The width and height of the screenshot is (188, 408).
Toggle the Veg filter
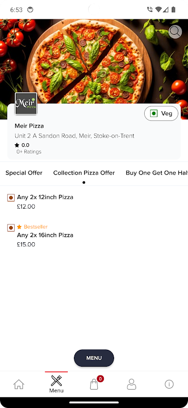click(161, 113)
